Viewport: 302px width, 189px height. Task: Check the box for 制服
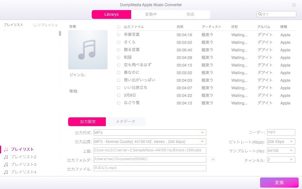119,57
